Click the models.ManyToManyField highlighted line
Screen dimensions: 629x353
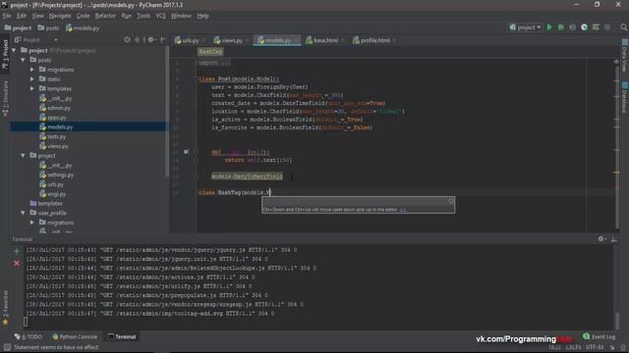coord(247,176)
